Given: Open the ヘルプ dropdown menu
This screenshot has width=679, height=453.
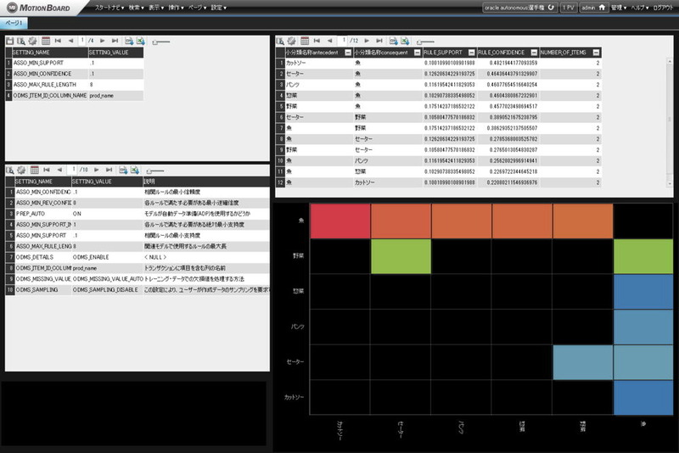Looking at the screenshot, I should [x=640, y=8].
